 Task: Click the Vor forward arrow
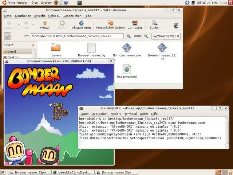click(x=26, y=23)
